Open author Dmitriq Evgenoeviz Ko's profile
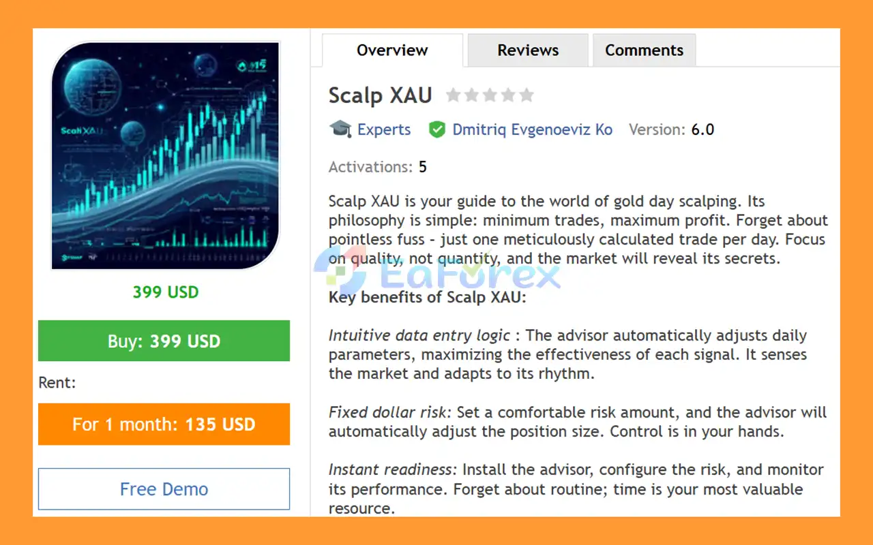 (532, 129)
